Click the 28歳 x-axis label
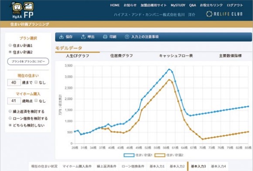 (x=75, y=148)
